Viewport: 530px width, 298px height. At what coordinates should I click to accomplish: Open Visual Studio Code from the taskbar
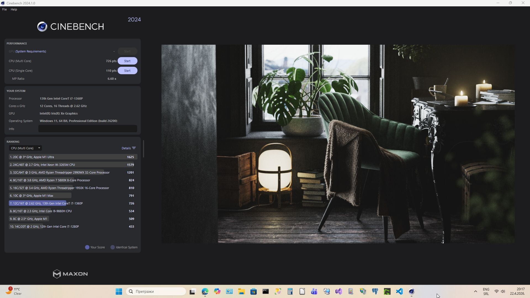pos(399,291)
